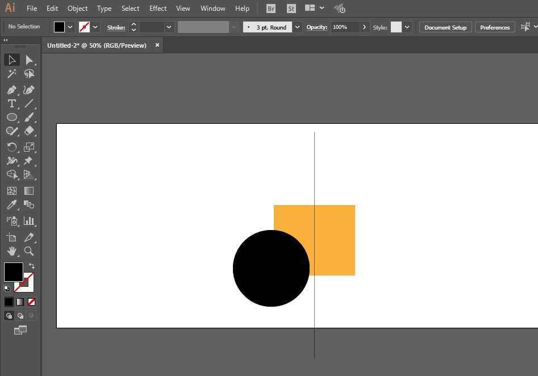Open the Object menu
Viewport: 538px width, 376px height.
pos(77,9)
